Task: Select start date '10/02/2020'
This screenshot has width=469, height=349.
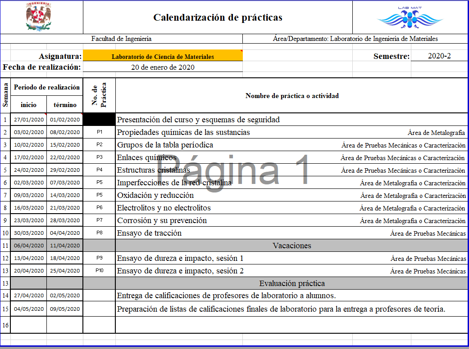Action: 29,145
